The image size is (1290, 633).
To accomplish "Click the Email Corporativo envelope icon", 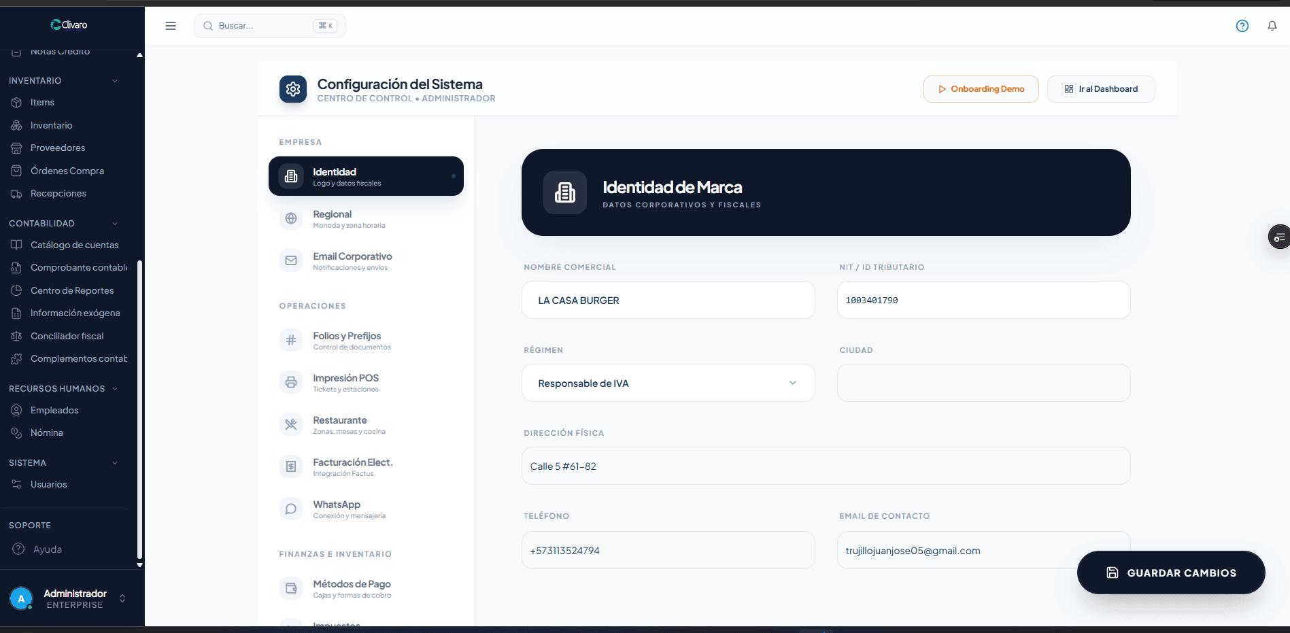I will click(291, 261).
